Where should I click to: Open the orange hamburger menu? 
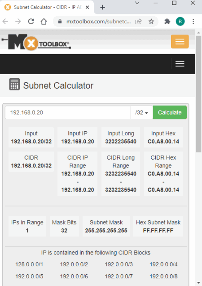(180, 41)
